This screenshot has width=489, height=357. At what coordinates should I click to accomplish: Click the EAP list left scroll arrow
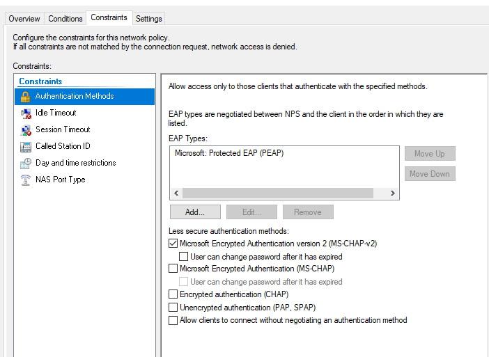(176, 193)
